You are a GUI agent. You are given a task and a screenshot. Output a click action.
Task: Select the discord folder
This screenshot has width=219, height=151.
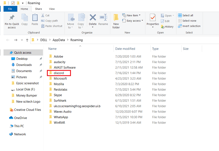pos(59,73)
